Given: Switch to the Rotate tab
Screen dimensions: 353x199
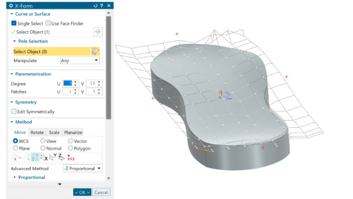Looking at the screenshot, I should [x=37, y=133].
